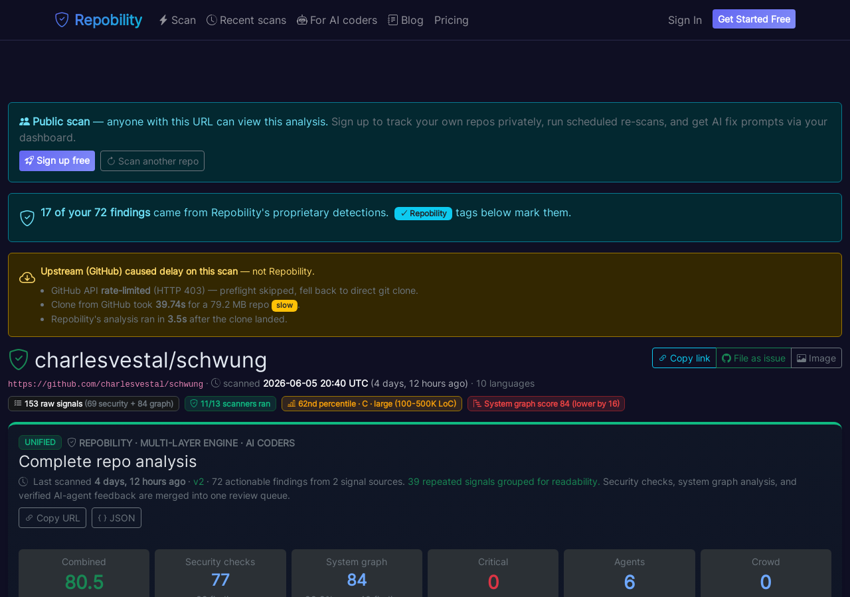Click the clock icon beside scanned timestamp

click(x=216, y=383)
